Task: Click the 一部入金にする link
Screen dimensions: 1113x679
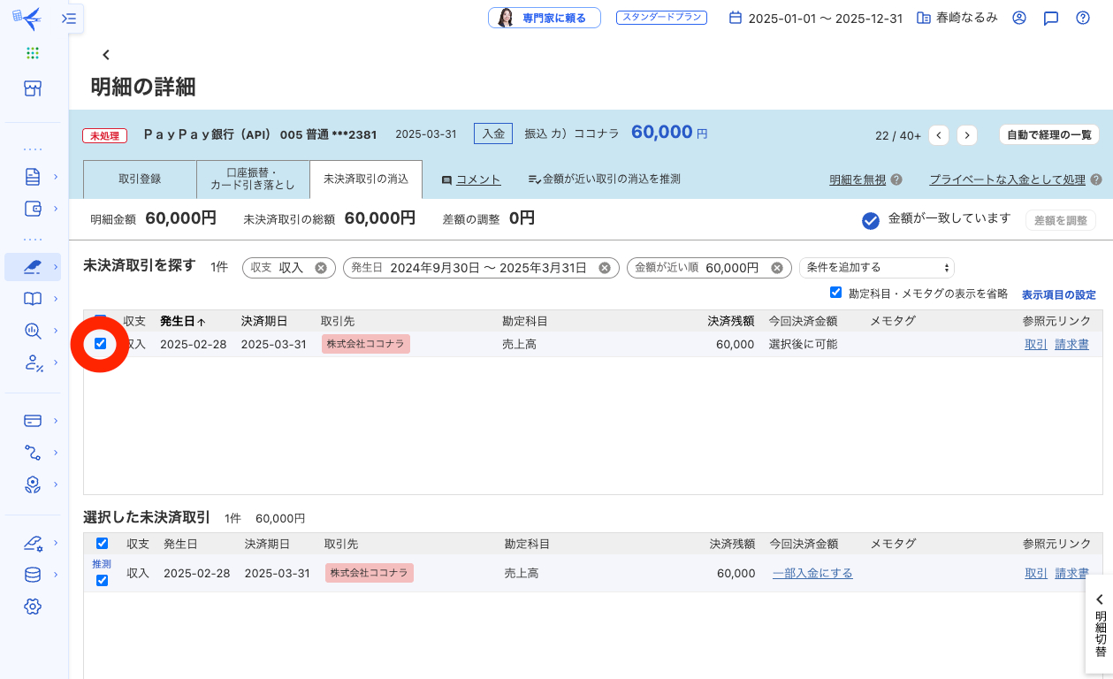Action: (x=812, y=573)
